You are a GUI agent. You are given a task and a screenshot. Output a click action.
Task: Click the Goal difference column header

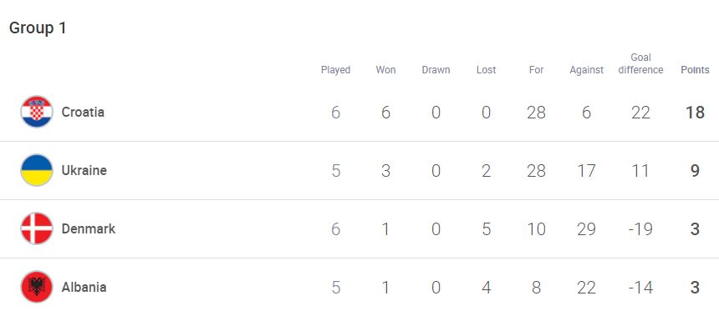[640, 63]
